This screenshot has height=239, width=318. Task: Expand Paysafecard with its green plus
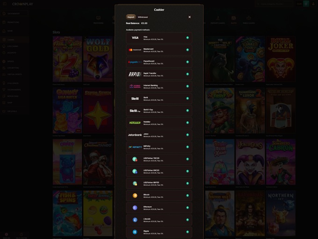point(188,62)
